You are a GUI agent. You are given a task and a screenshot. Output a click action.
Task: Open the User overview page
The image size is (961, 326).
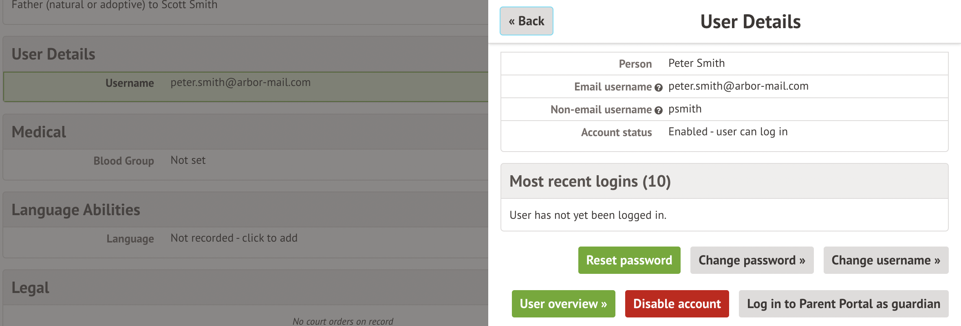563,304
